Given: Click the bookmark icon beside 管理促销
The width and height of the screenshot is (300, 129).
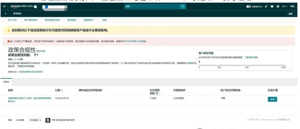Looking at the screenshot, I should pyautogui.click(x=6, y=14).
